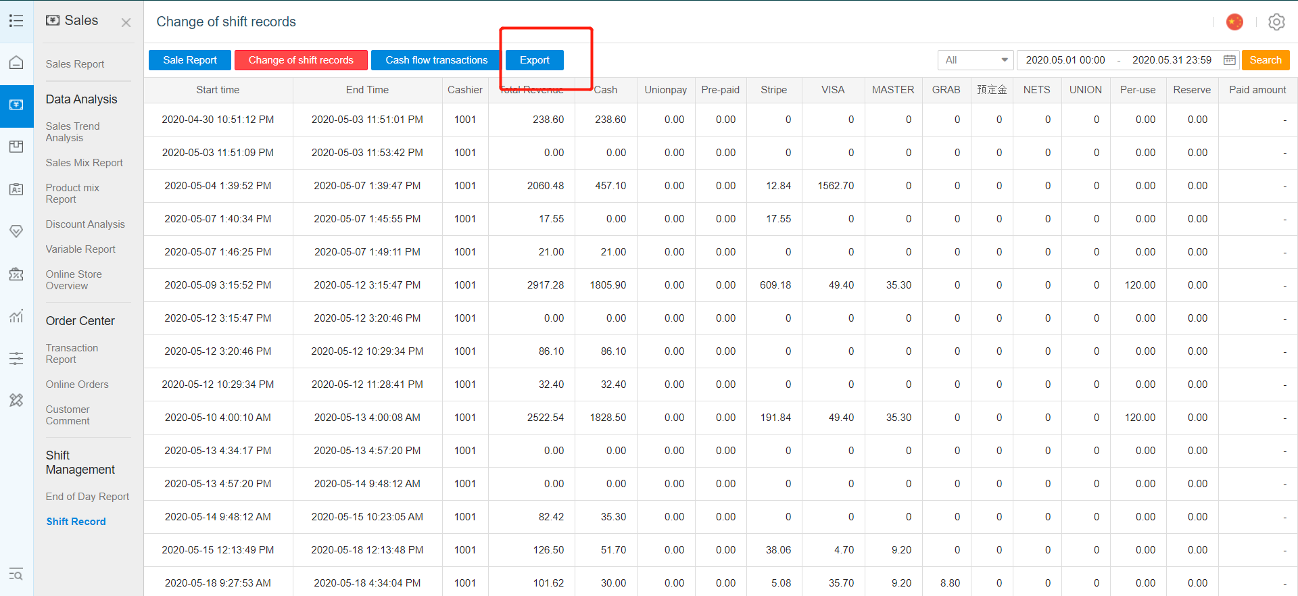
Task: Select the row starting 2020-05-09 3:15:52 PM
Action: pyautogui.click(x=721, y=285)
